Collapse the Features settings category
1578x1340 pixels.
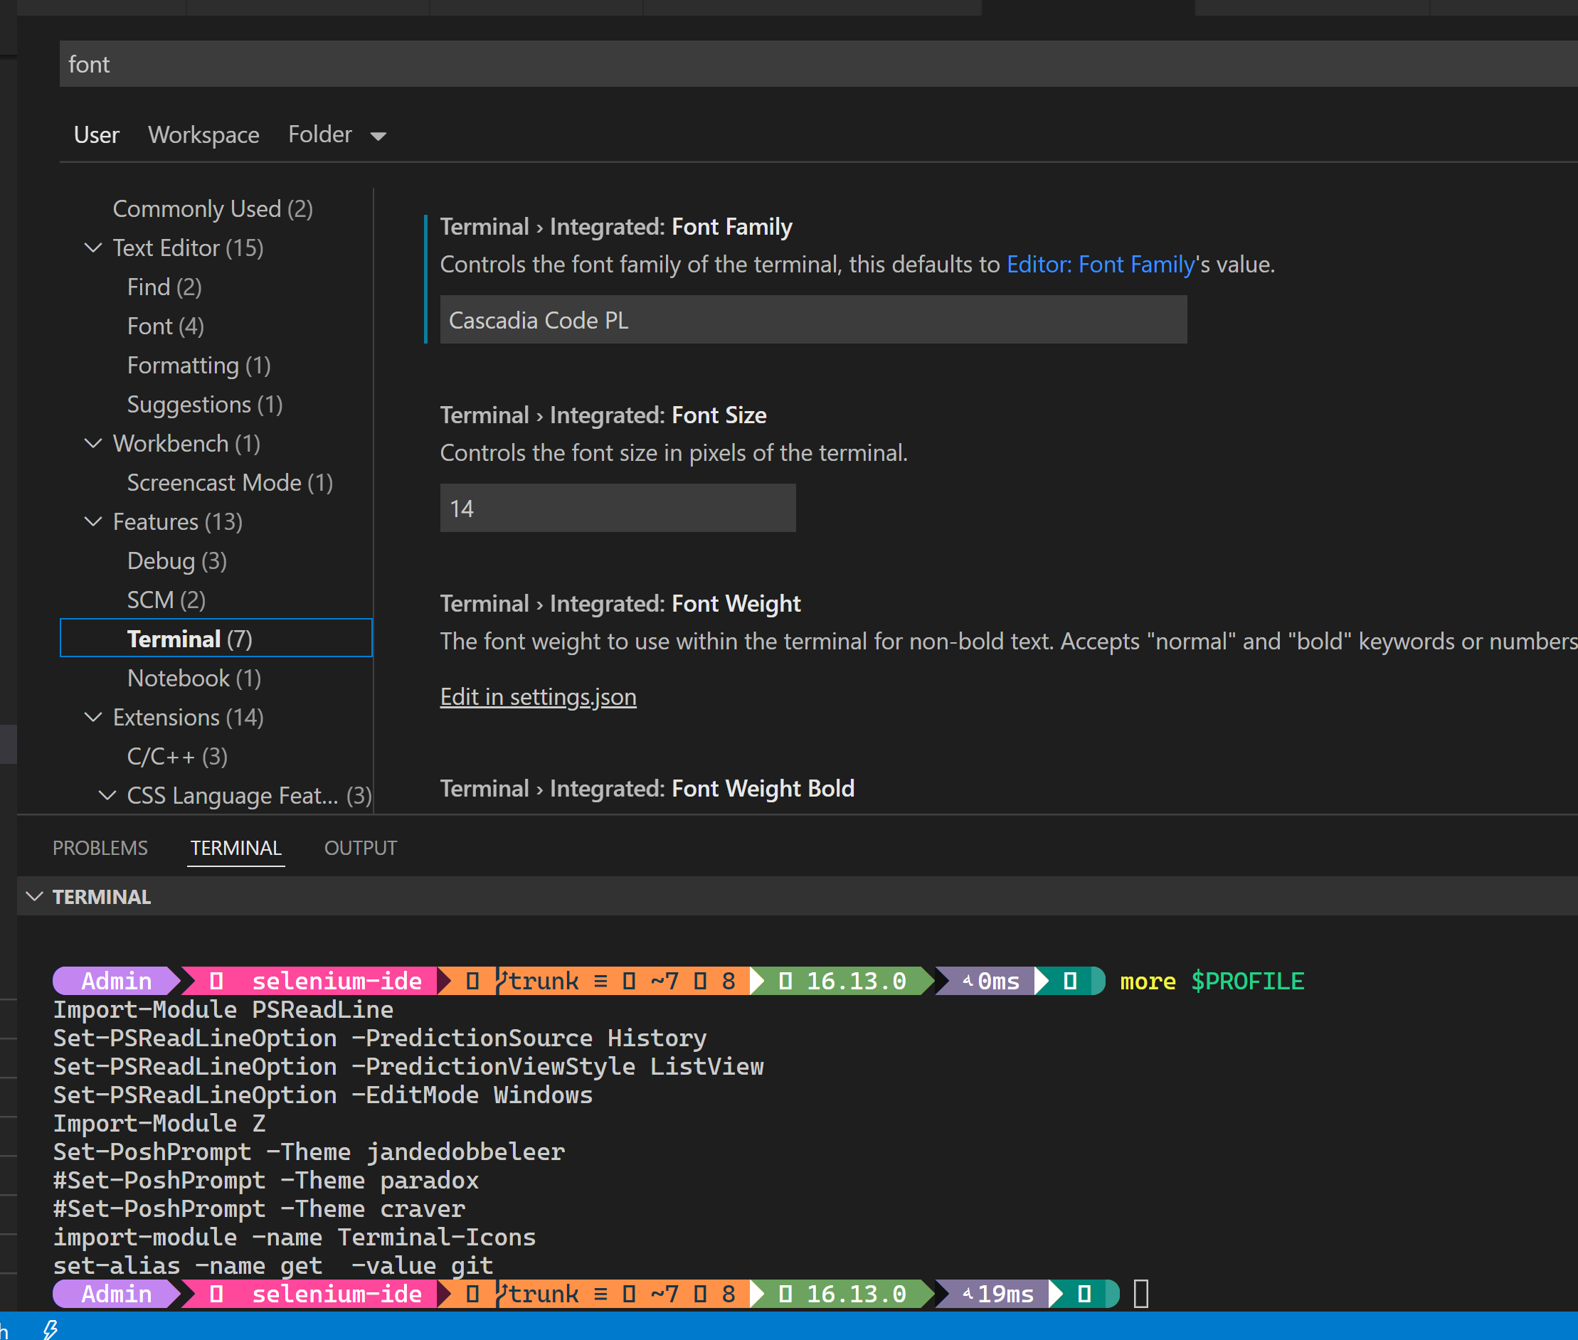click(x=93, y=522)
